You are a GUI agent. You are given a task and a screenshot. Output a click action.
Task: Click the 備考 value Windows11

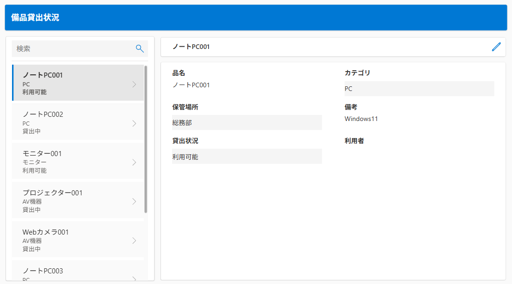coord(361,119)
